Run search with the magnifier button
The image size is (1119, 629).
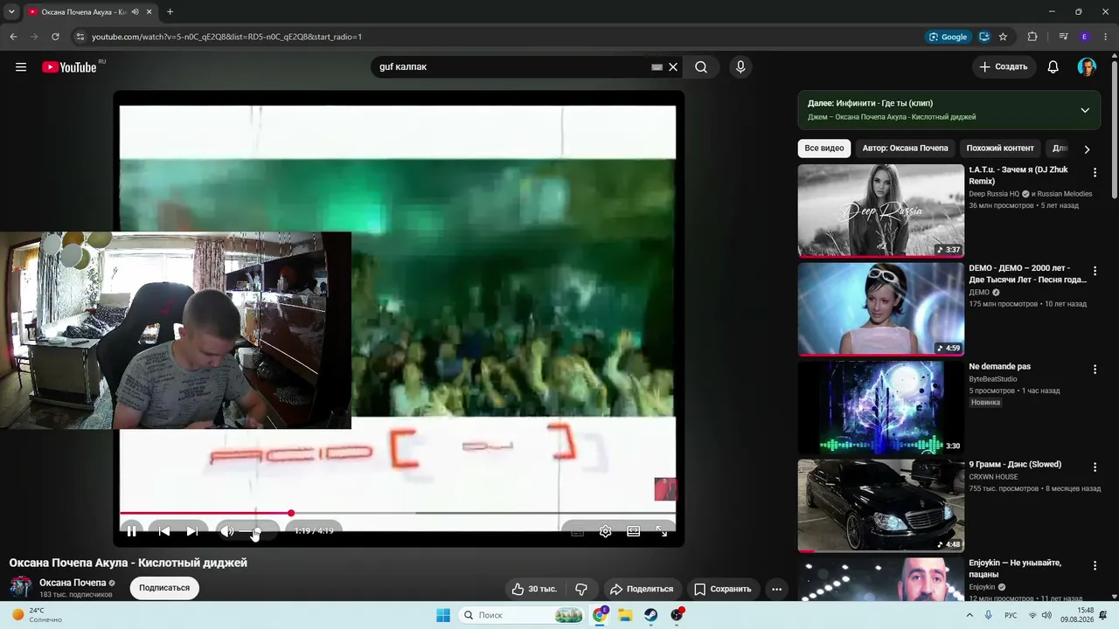coord(701,67)
